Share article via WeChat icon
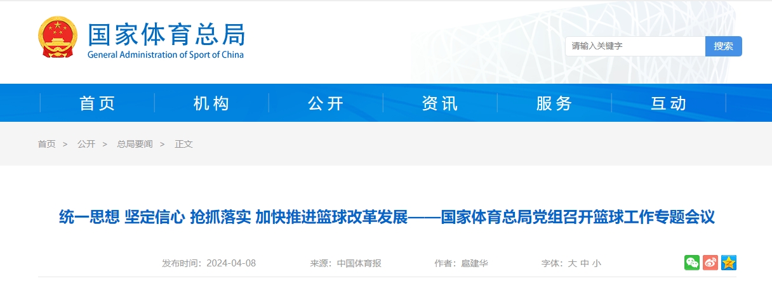 691,263
